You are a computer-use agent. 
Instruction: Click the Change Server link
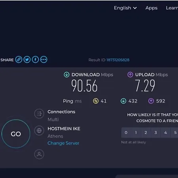(63, 143)
